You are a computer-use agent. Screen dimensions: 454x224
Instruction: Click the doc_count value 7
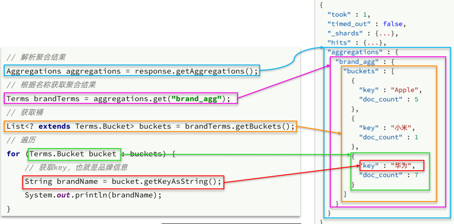click(x=416, y=175)
